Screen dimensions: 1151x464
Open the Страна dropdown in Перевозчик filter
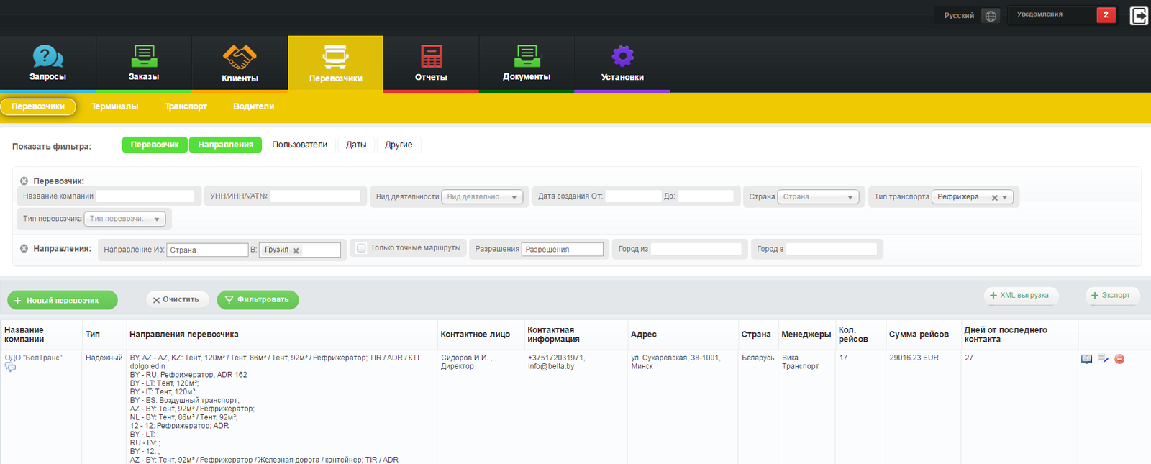click(x=818, y=197)
